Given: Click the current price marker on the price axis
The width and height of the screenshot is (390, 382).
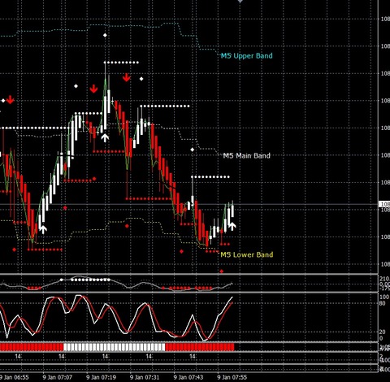Looking at the screenshot, I should pyautogui.click(x=384, y=204).
